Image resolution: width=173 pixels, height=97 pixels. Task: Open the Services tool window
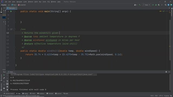(58, 93)
